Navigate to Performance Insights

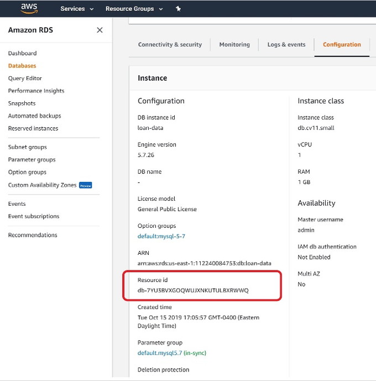click(x=36, y=91)
